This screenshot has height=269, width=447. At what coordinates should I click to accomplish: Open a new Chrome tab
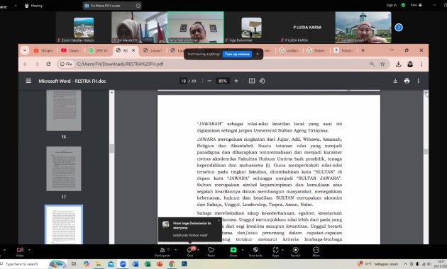363,50
